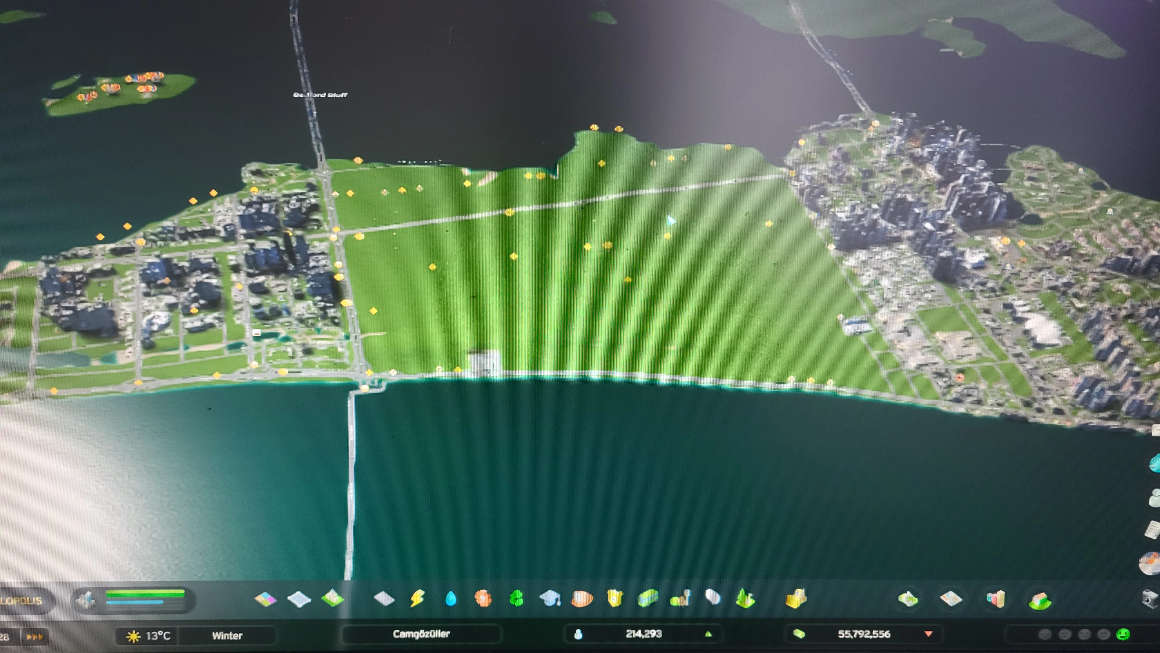Open the Fire & Rescue helmet menu
This screenshot has width=1160, height=653.
click(582, 599)
